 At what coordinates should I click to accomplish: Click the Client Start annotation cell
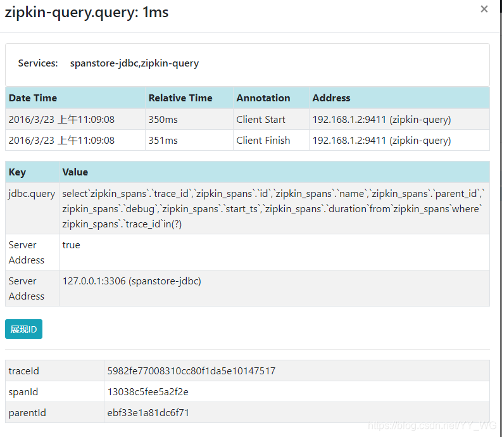(x=271, y=119)
